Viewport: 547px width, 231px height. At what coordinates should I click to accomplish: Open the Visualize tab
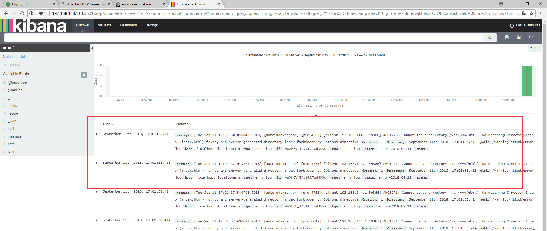point(105,25)
